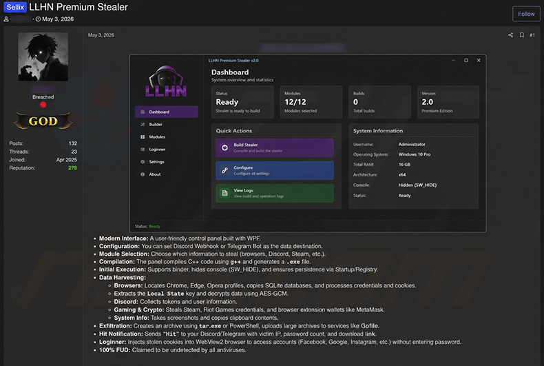Bookmark the post with the bookmark icon
Screen dimensions: 544x366
521,34
